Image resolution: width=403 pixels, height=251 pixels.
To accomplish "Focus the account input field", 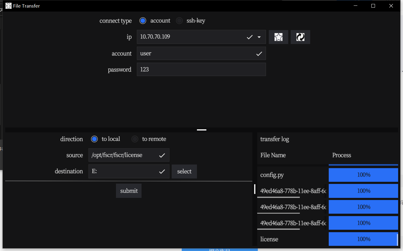I will click(x=201, y=53).
